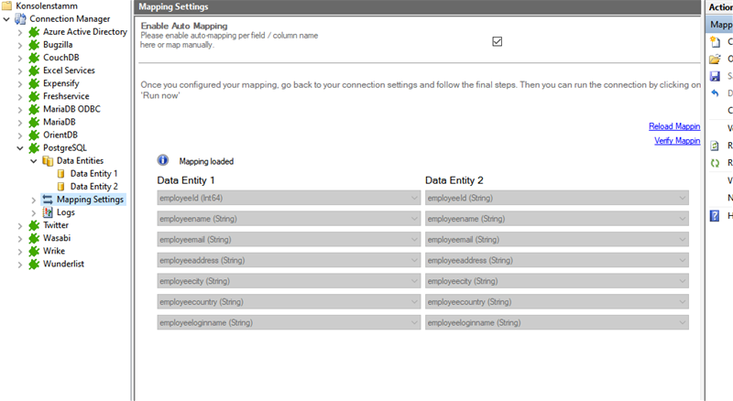Click the green refresh icon in Actions
733x401 pixels.
(x=716, y=163)
